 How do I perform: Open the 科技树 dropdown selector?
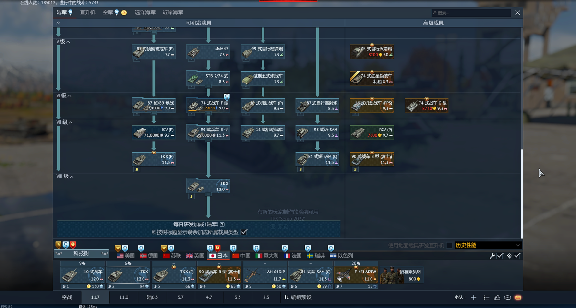82,253
